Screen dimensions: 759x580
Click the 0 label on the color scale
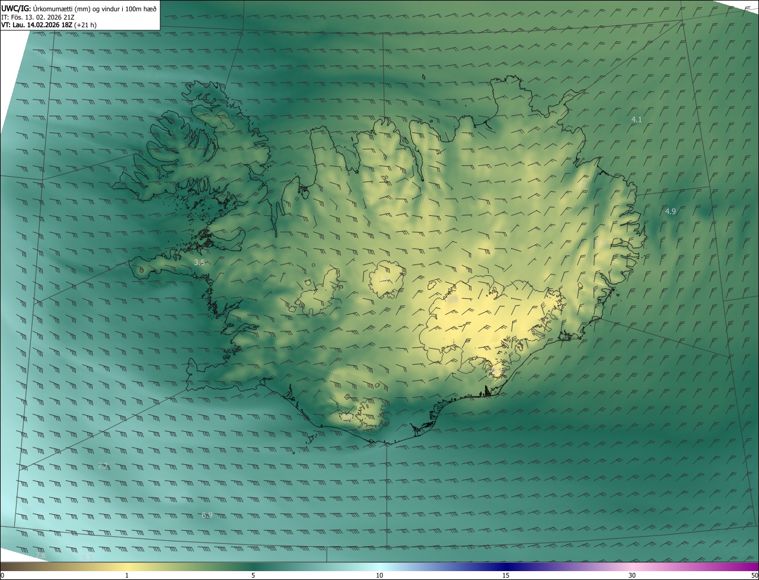[x=2, y=576]
